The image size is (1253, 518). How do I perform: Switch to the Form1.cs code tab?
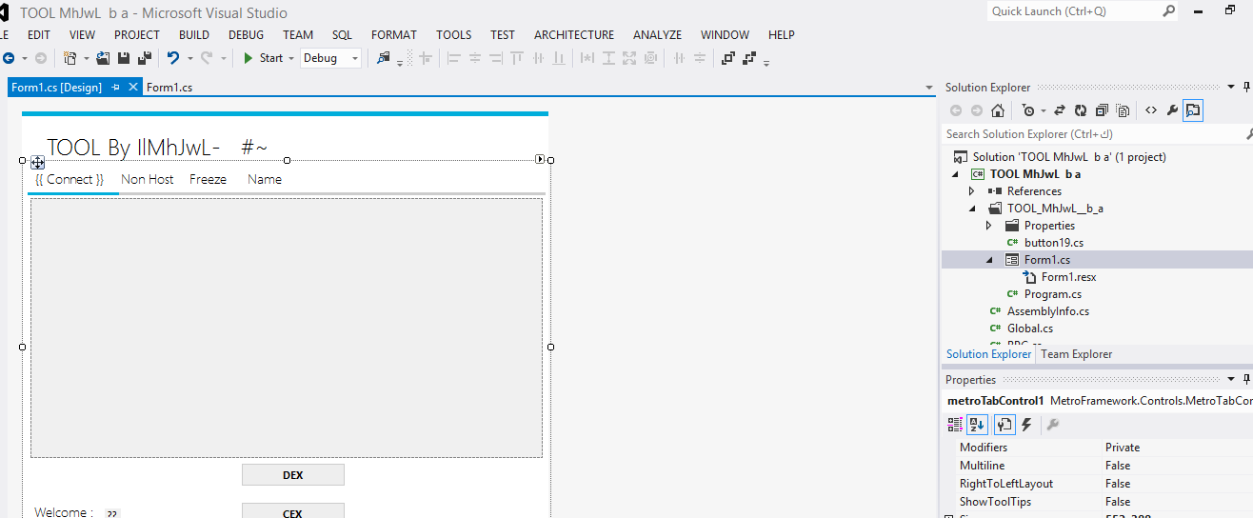[169, 87]
